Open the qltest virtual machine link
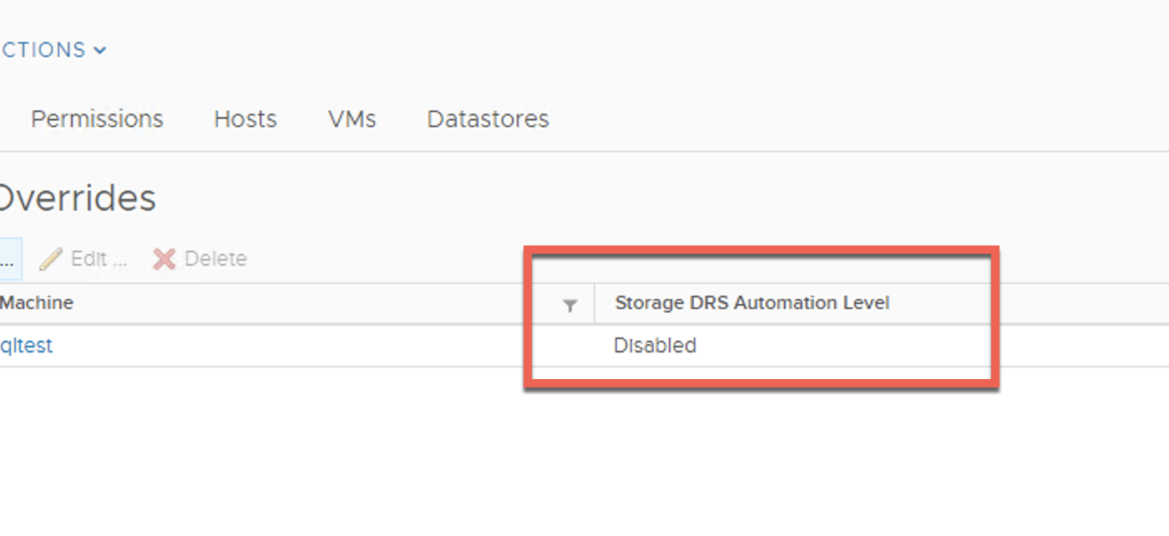This screenshot has width=1169, height=536. (x=27, y=346)
